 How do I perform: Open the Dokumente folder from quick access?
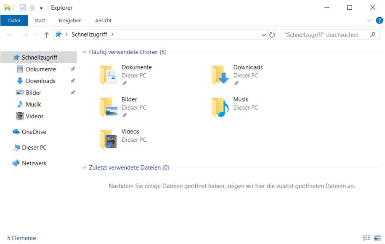137,67
